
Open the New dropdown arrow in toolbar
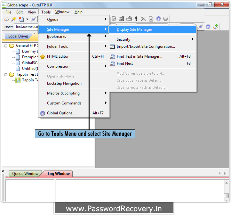(27, 19)
